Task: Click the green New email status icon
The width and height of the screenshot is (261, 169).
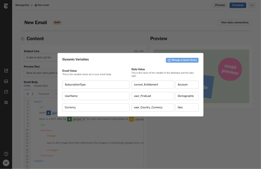Action: click(x=36, y=5)
